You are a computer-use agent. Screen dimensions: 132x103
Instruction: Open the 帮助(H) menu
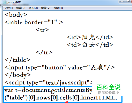(x=58, y=8)
